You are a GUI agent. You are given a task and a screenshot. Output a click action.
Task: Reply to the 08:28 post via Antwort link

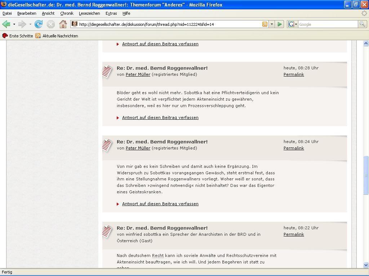coord(160,118)
